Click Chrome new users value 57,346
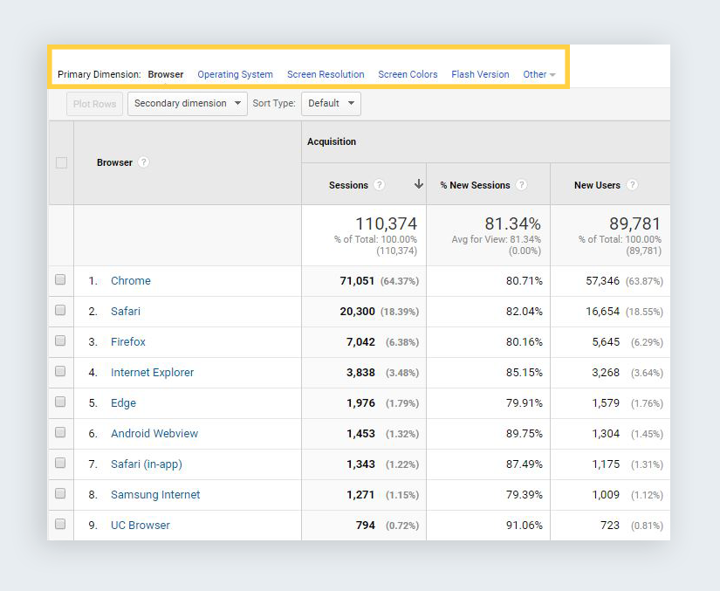This screenshot has height=591, width=720. (x=602, y=280)
